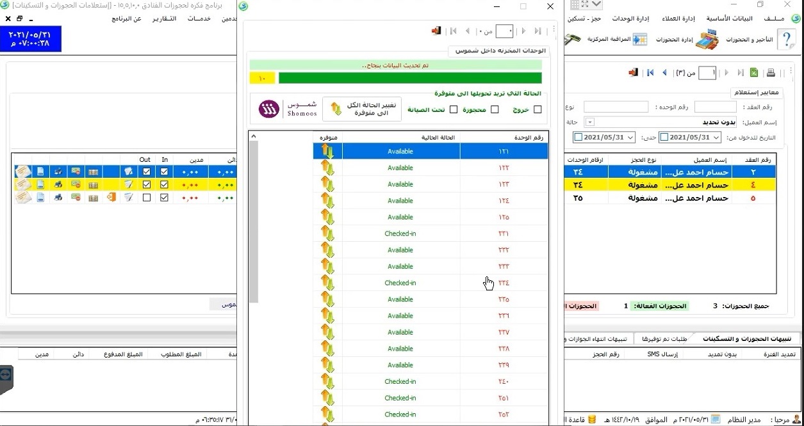Click in the رقم العقد input field
This screenshot has height=426, width=804.
click(x=716, y=107)
